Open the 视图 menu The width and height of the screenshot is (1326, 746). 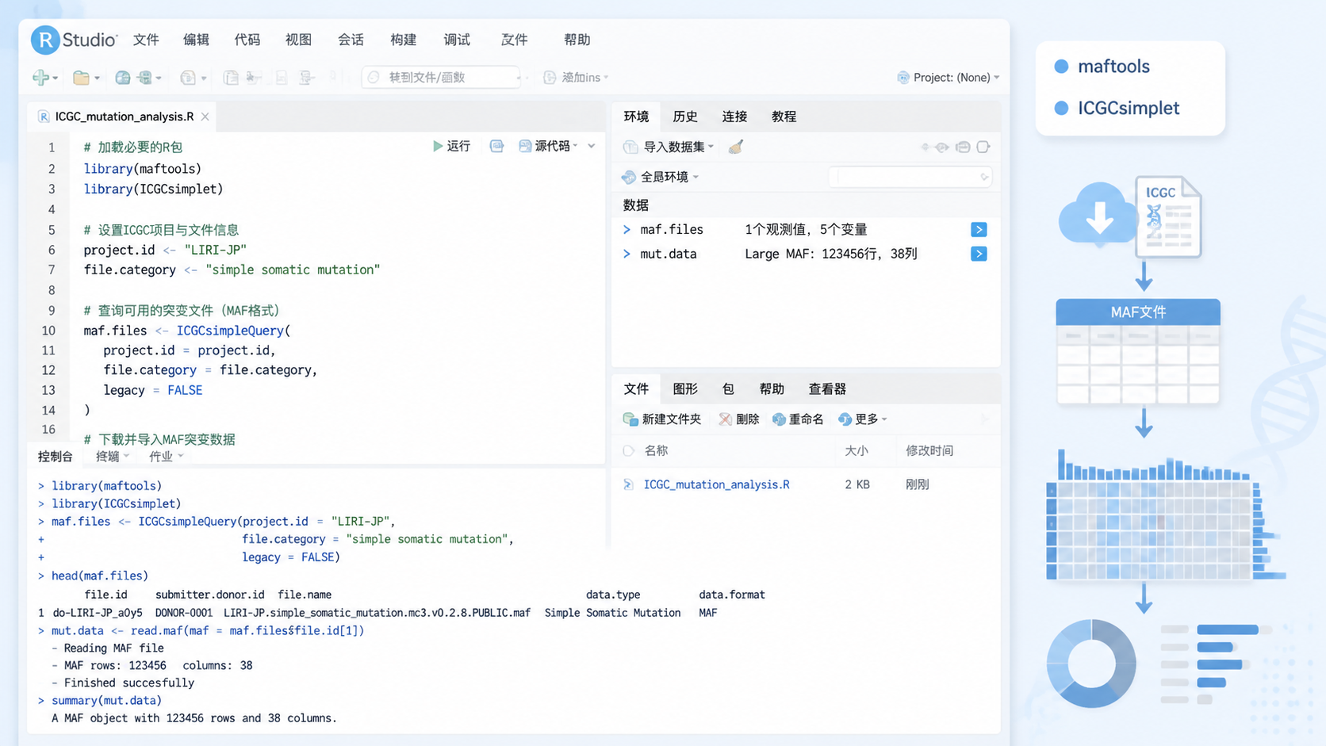point(298,40)
